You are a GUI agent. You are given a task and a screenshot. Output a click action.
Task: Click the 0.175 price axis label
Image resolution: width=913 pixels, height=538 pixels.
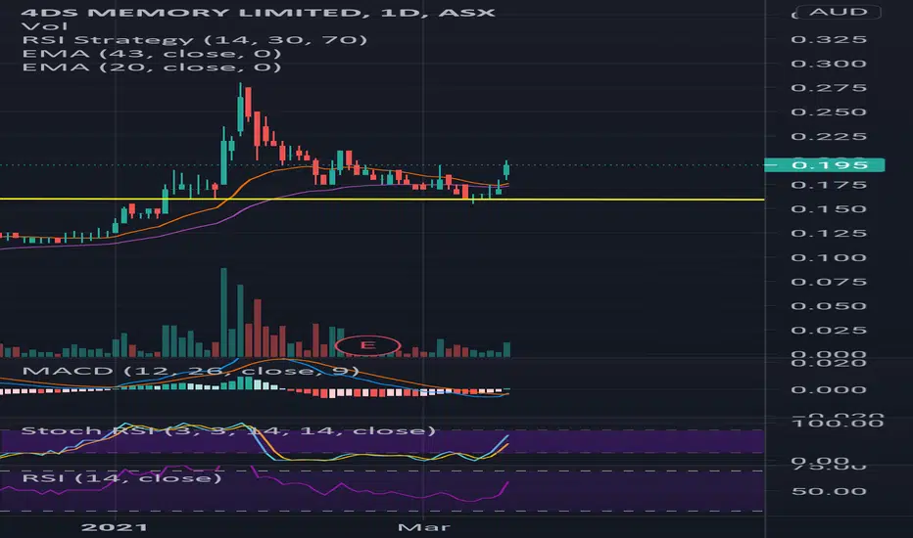click(829, 185)
